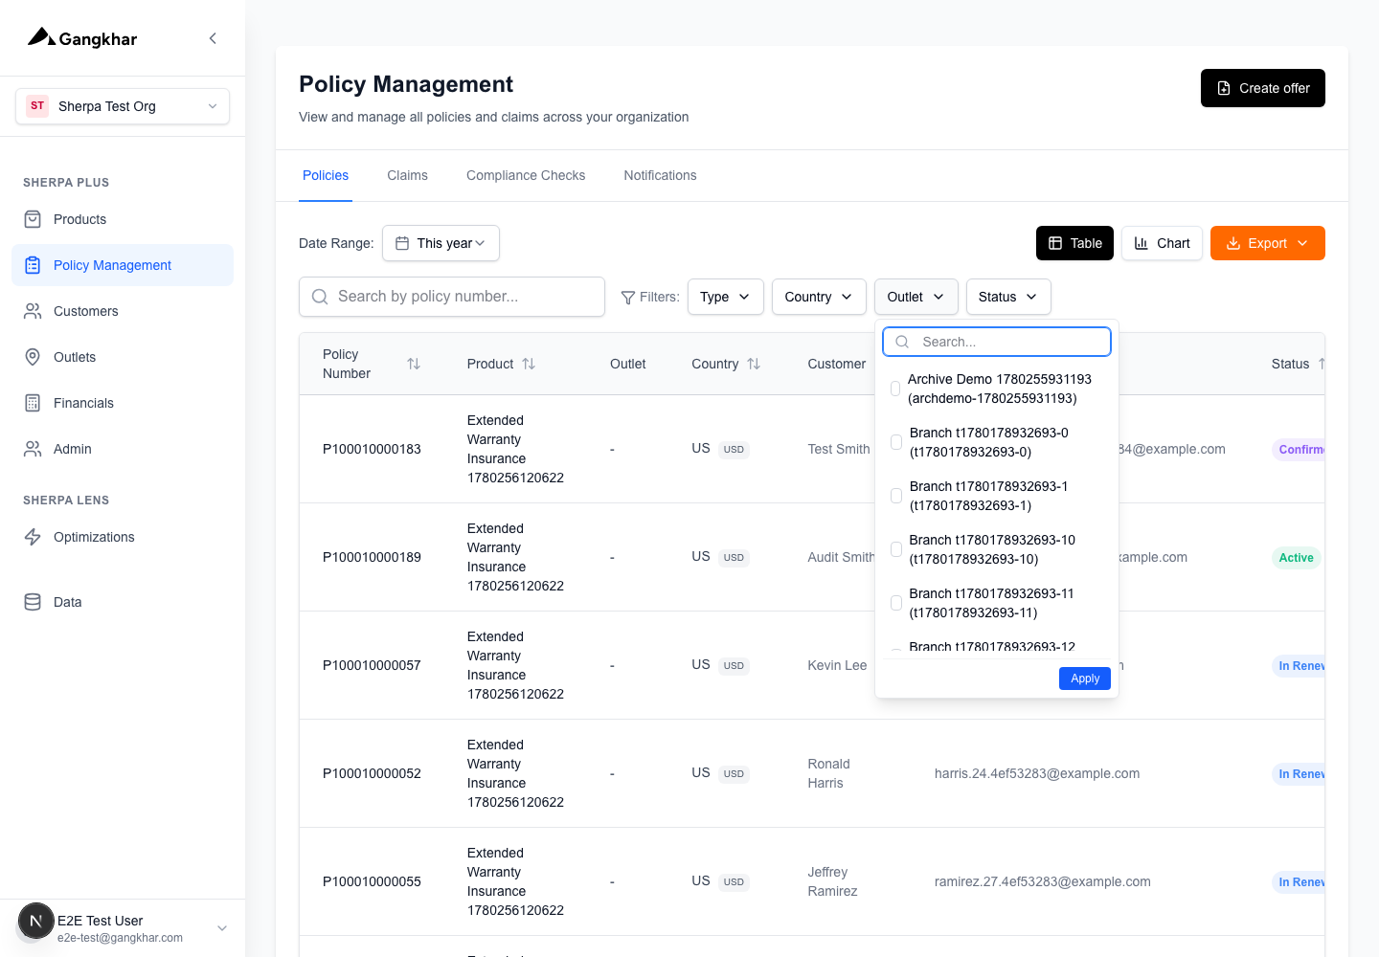This screenshot has height=957, width=1379.
Task: Switch to the Policies tab
Action: (x=326, y=175)
